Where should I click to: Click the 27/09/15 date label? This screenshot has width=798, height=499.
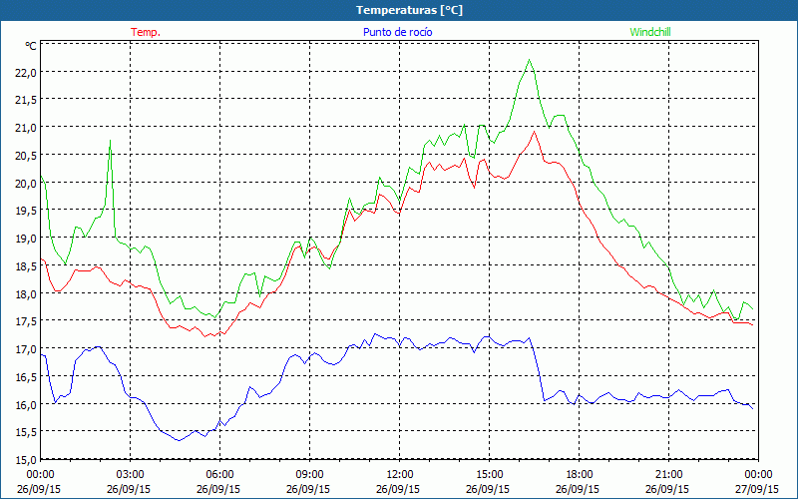pos(758,490)
